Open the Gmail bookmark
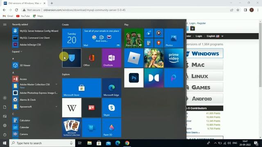 [x=8, y=16]
